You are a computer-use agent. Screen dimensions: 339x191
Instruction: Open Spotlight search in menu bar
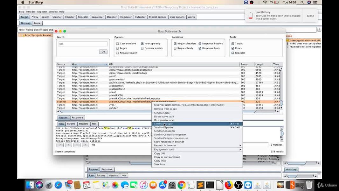(302, 2)
